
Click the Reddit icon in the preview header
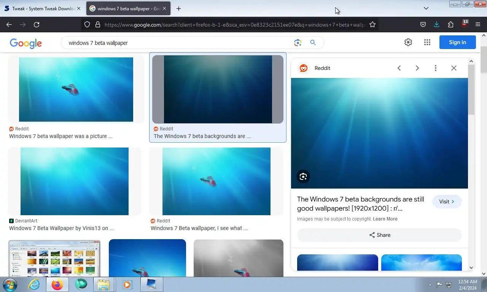pyautogui.click(x=304, y=68)
